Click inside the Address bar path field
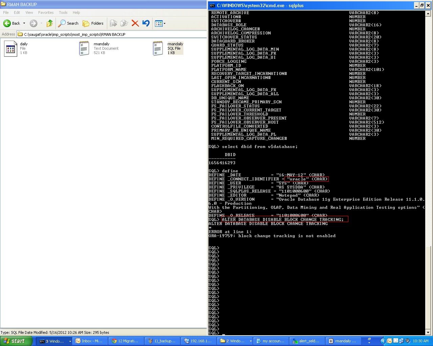 101,34
